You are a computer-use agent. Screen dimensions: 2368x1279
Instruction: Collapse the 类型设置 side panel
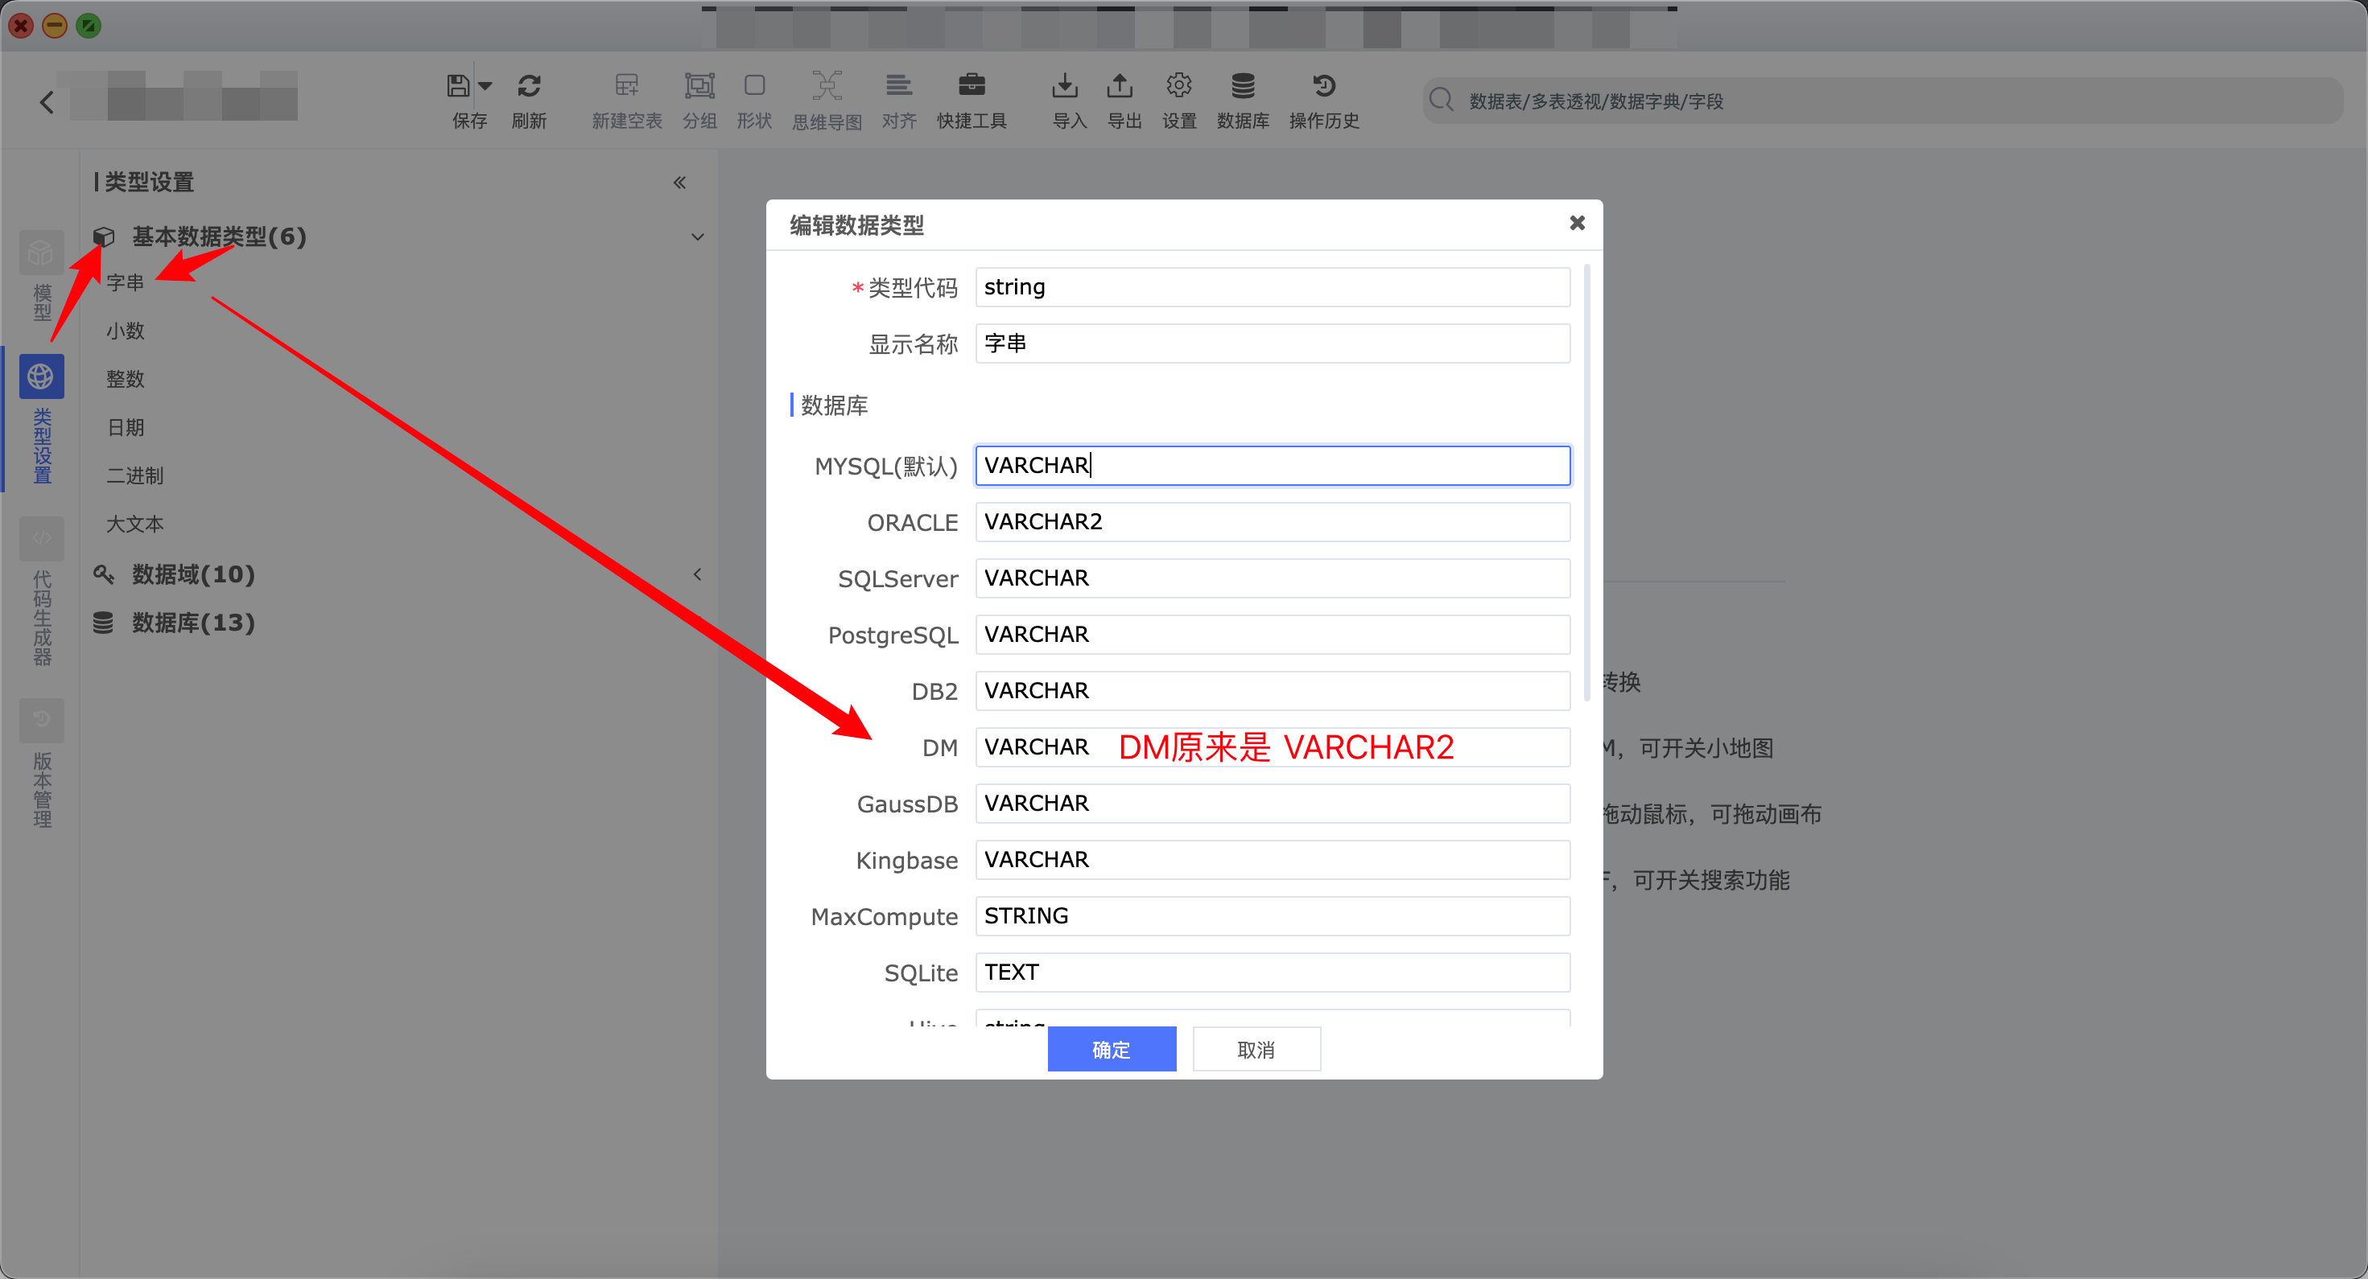tap(679, 182)
